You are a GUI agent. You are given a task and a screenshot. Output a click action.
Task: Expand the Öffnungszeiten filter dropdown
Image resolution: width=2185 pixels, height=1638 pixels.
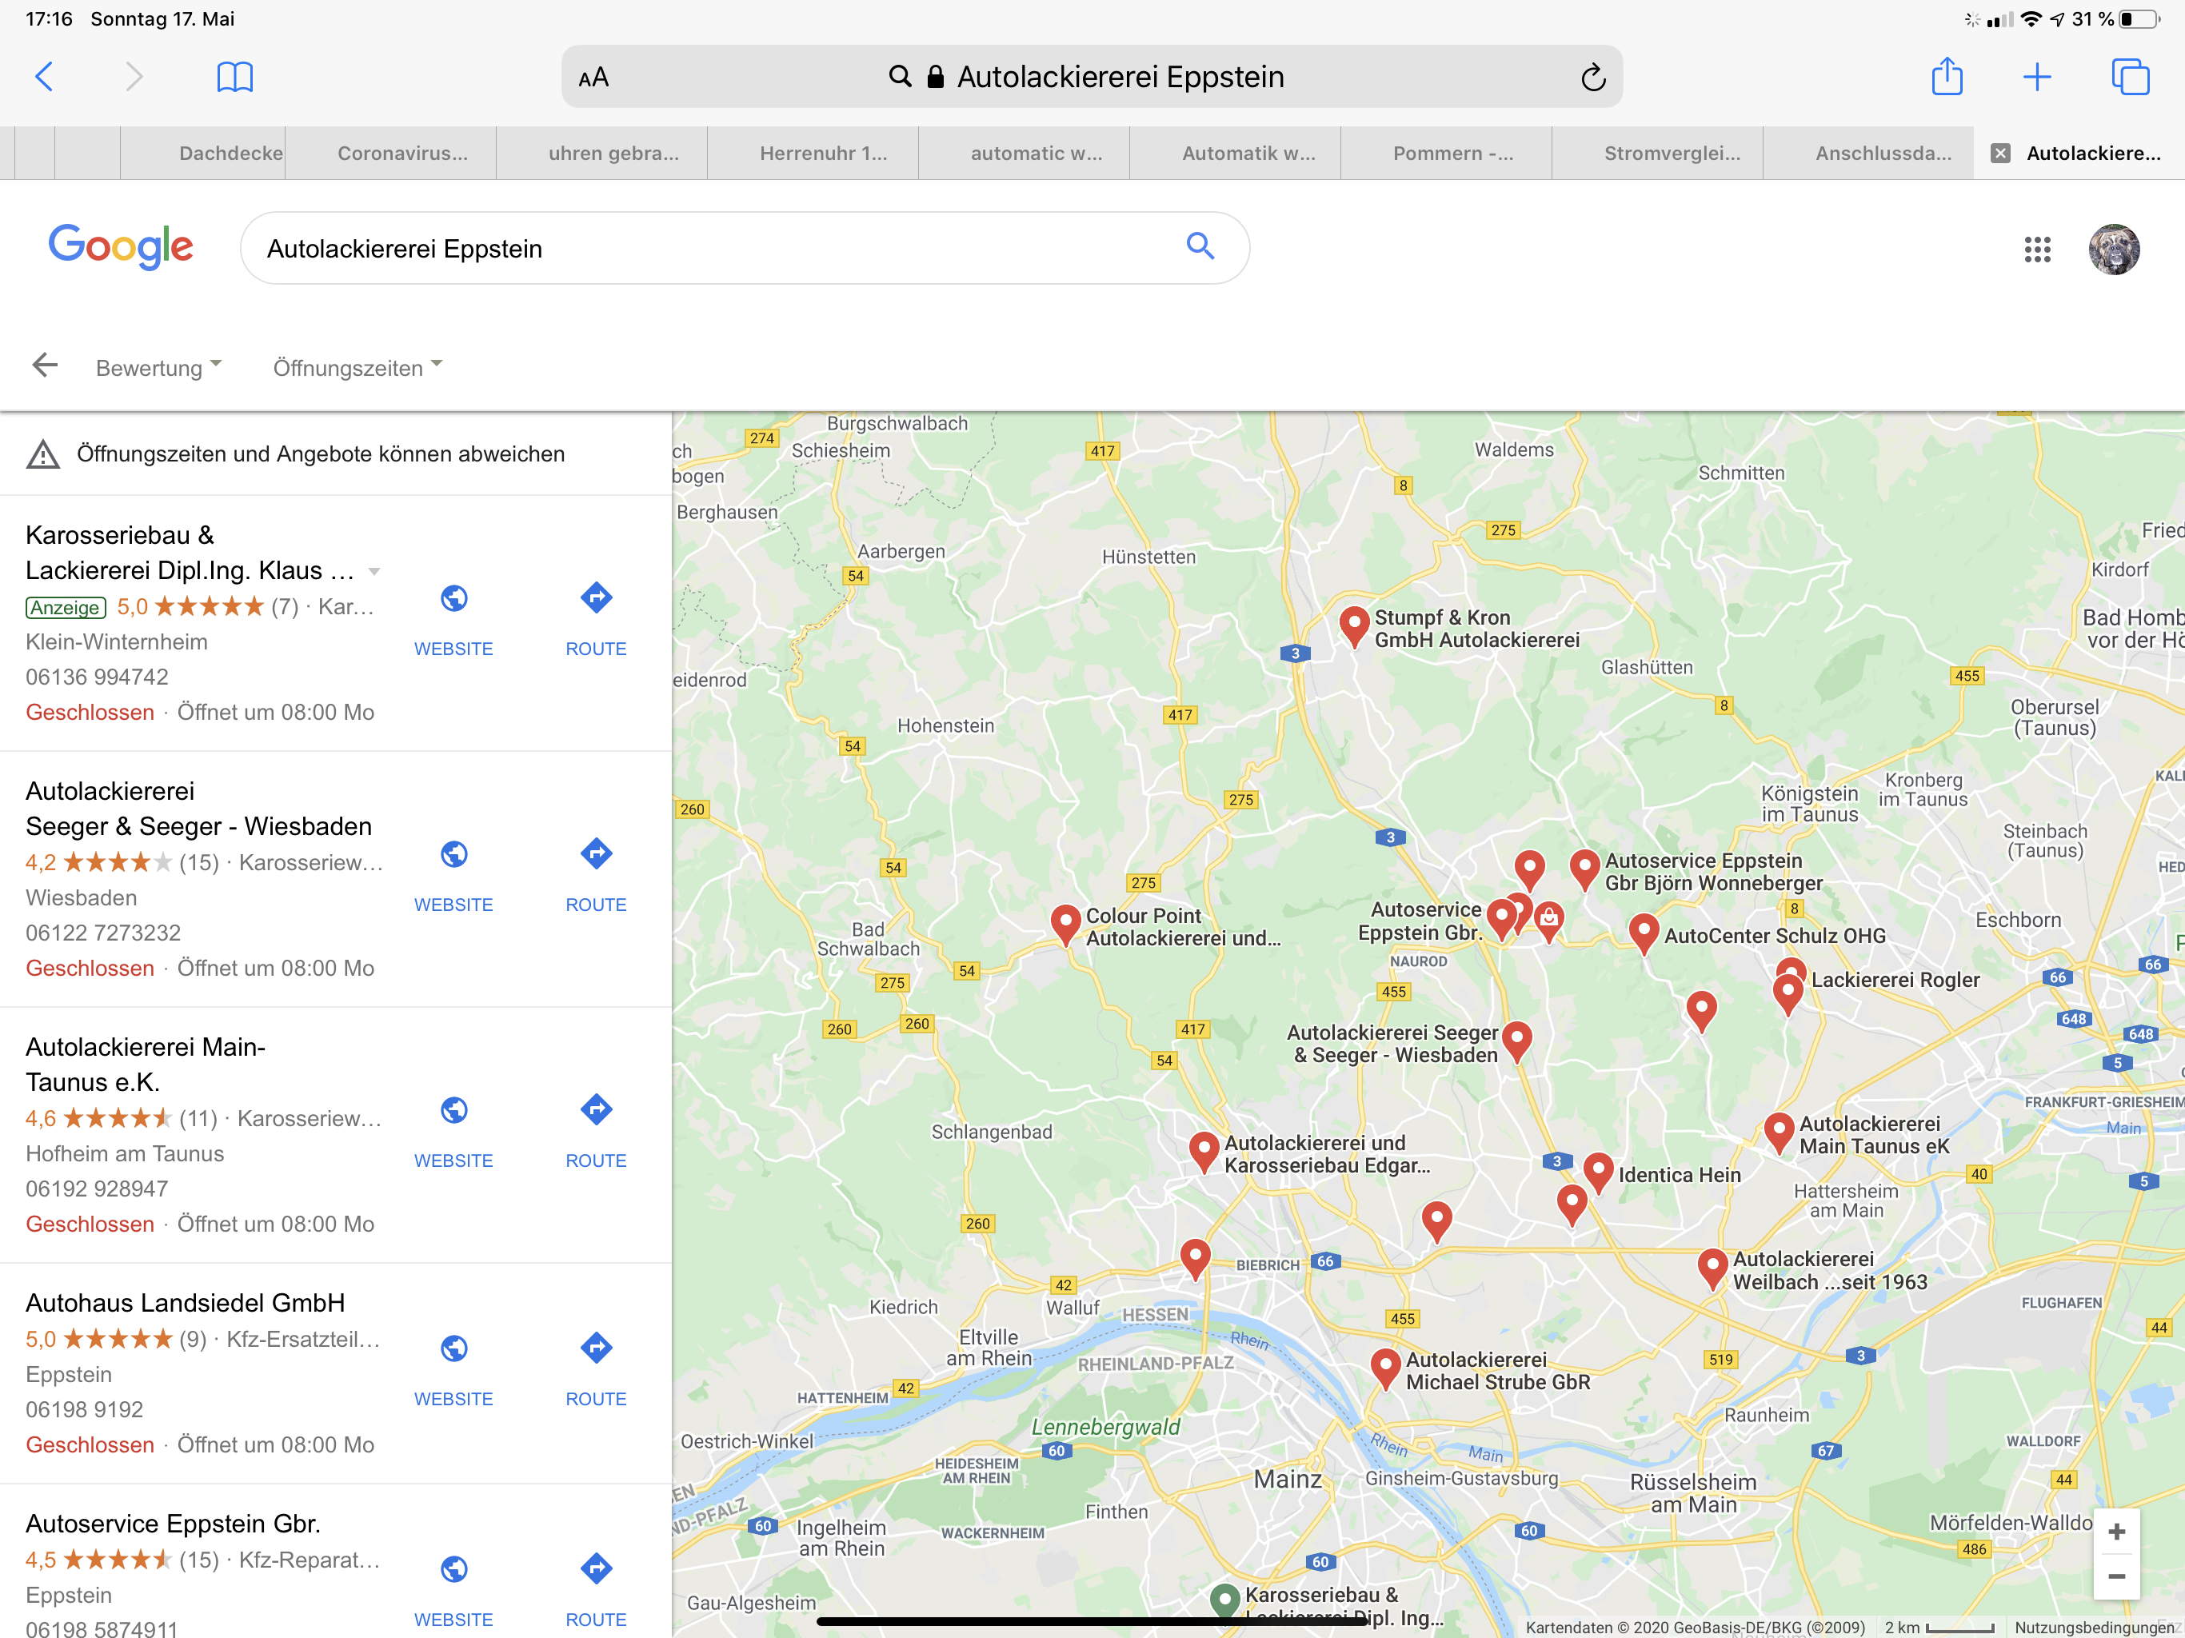358,368
